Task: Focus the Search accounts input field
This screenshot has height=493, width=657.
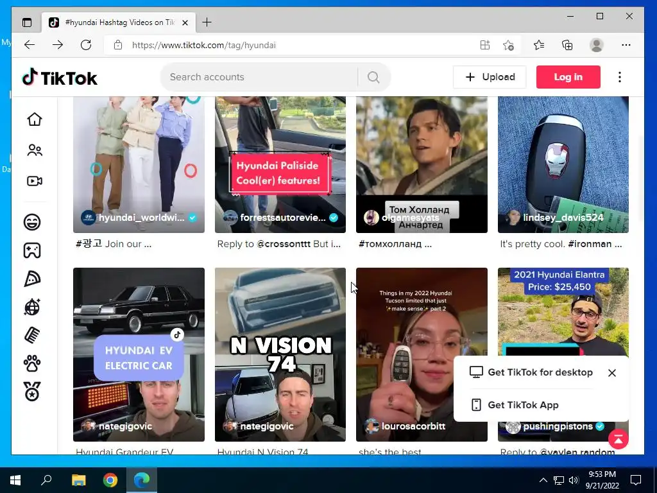Action: pos(260,77)
